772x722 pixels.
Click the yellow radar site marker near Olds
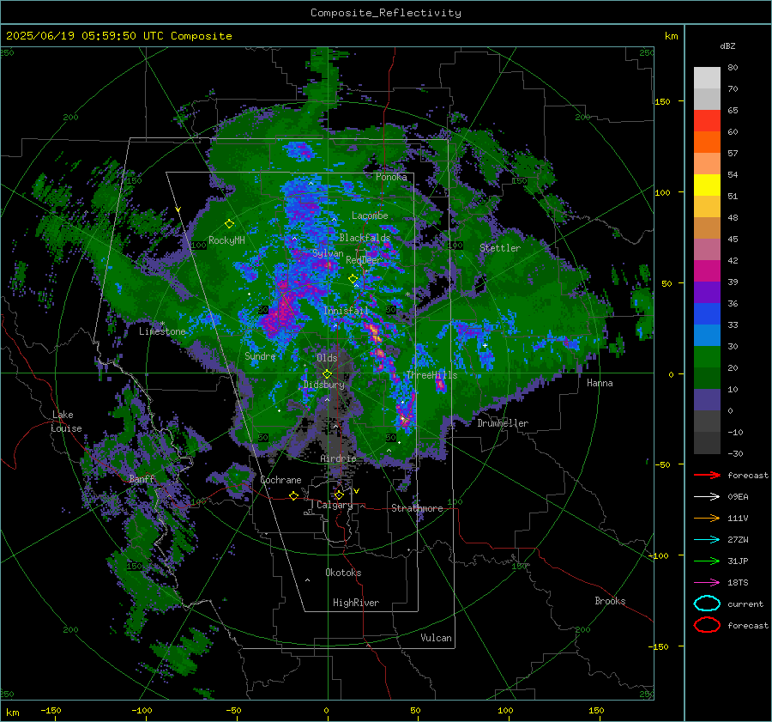pyautogui.click(x=327, y=374)
